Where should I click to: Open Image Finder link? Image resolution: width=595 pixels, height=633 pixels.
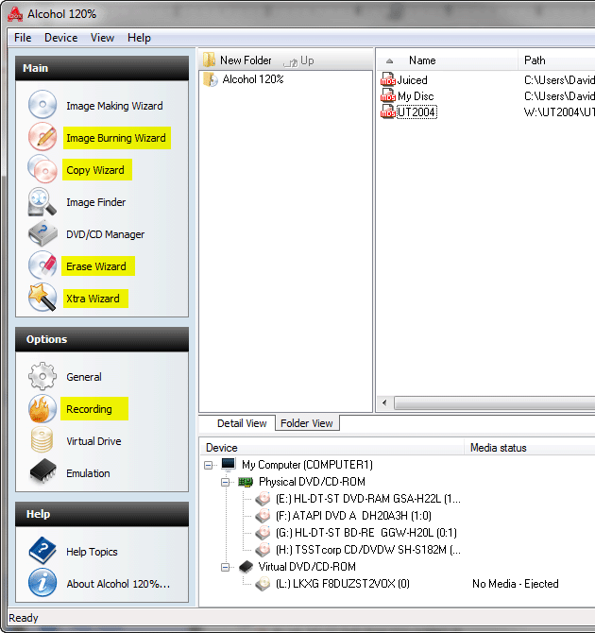click(x=96, y=202)
